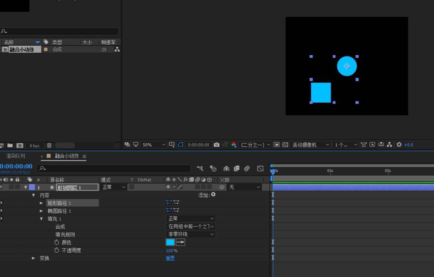This screenshot has width=434, height=277.
Task: Open the 填充规则 dropdown showing 非零环绕
Action: (191, 234)
